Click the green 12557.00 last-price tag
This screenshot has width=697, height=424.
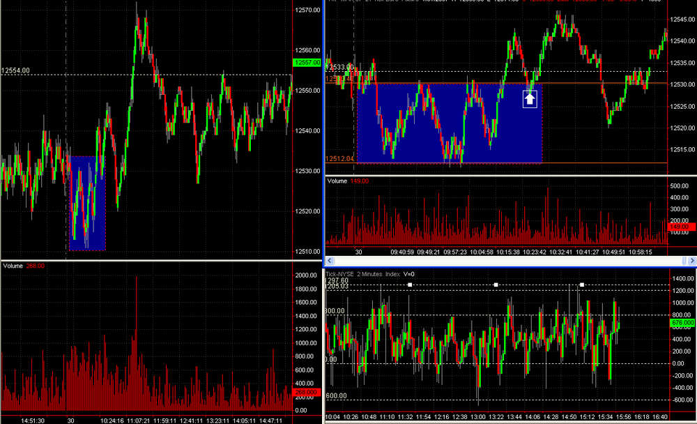[x=307, y=63]
